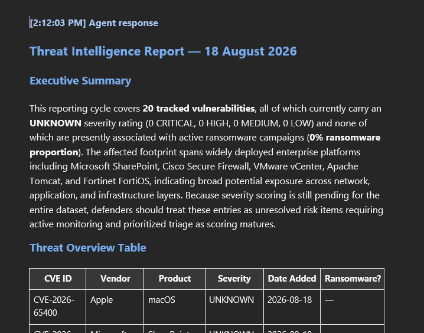Click the 'Threat Overview Table' heading
Viewport: 424px width, 333px height.
coord(88,248)
